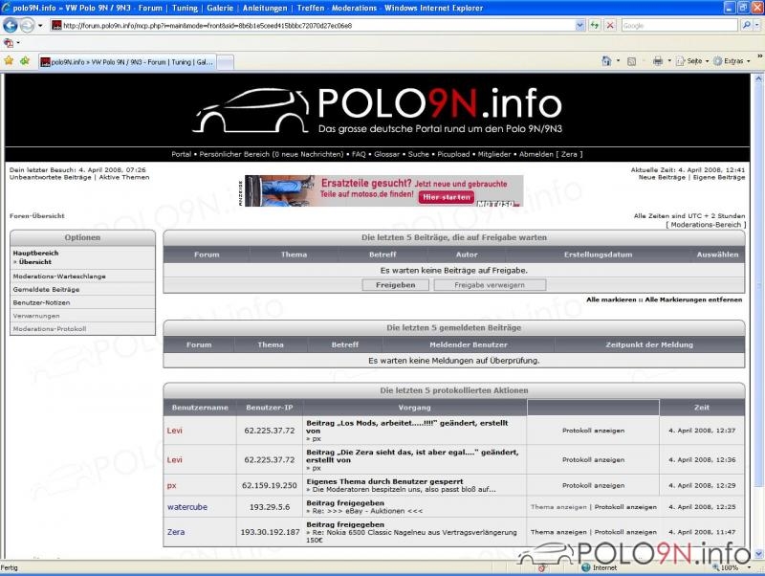Open the Favorites star icon
This screenshot has height=576, width=765.
point(10,60)
